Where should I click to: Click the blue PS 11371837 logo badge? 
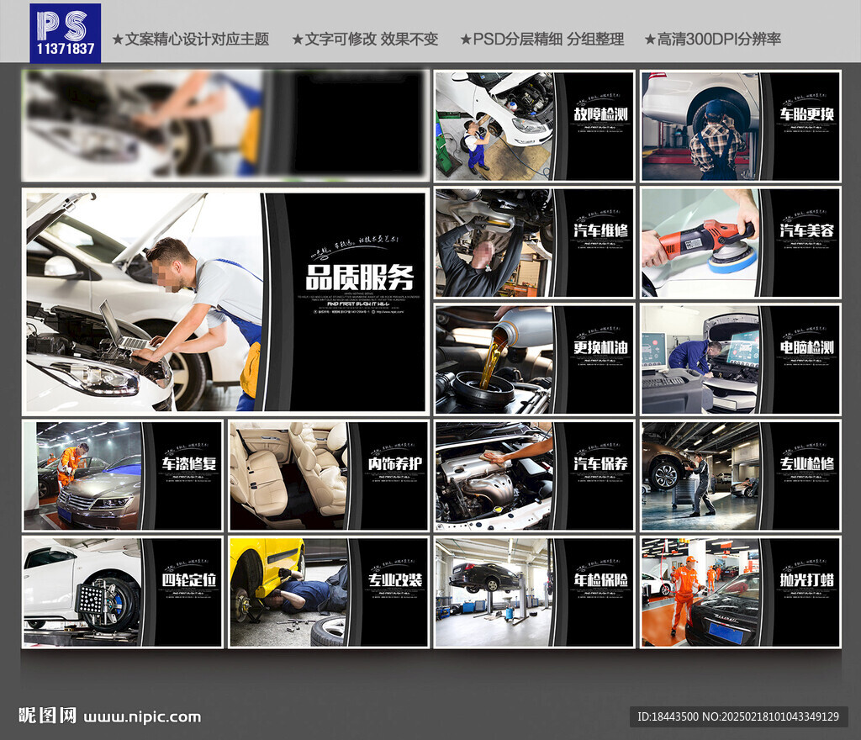click(66, 33)
